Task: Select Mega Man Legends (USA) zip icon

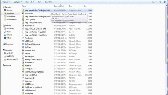Action: click(23, 23)
